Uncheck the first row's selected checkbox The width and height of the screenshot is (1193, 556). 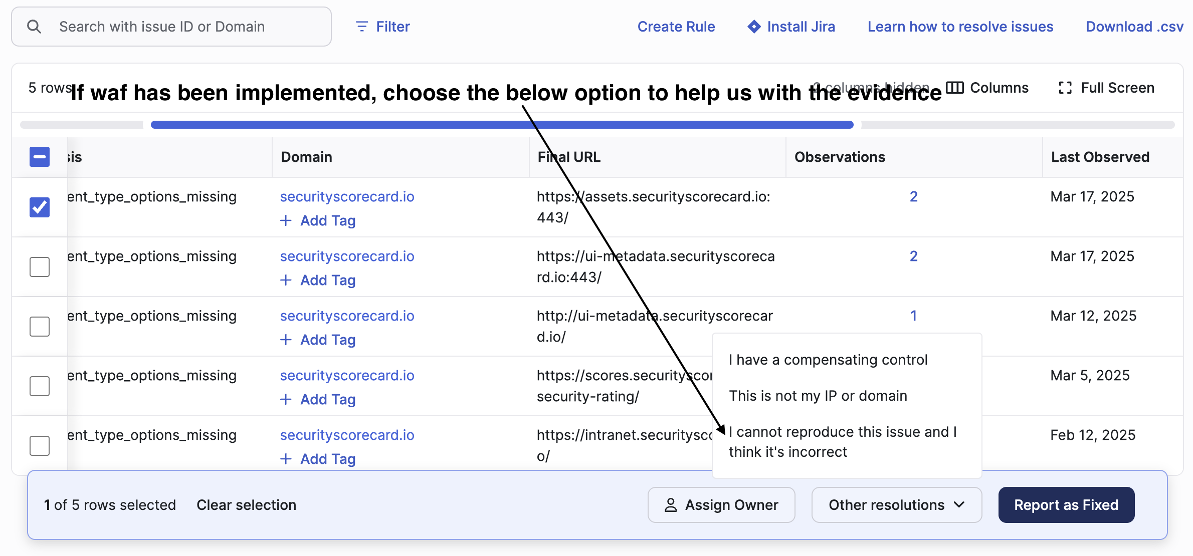click(40, 207)
